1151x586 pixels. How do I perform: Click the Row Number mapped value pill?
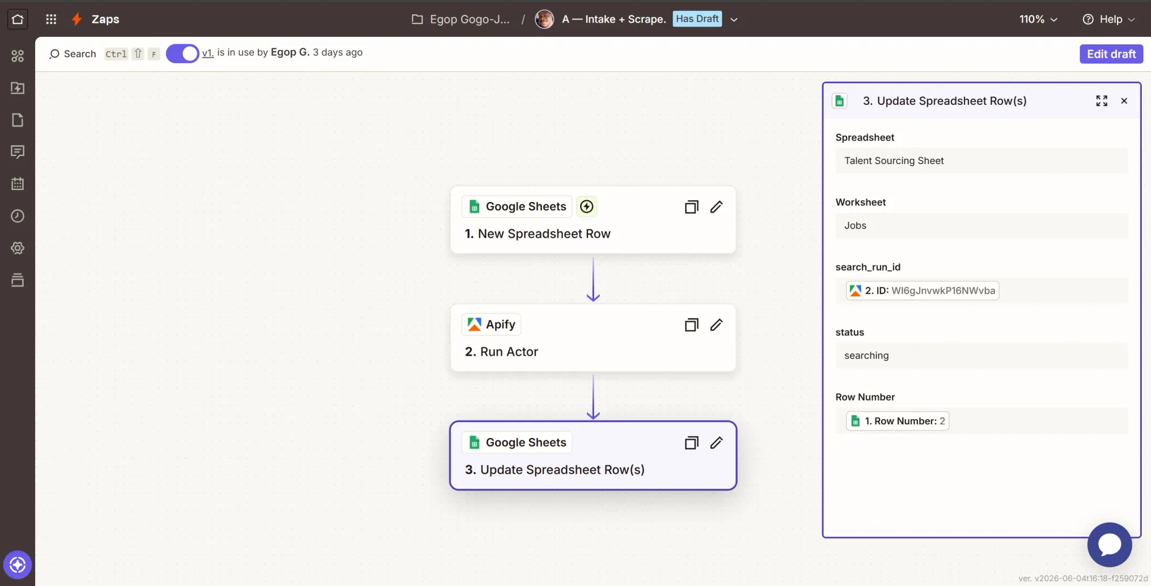coord(897,421)
